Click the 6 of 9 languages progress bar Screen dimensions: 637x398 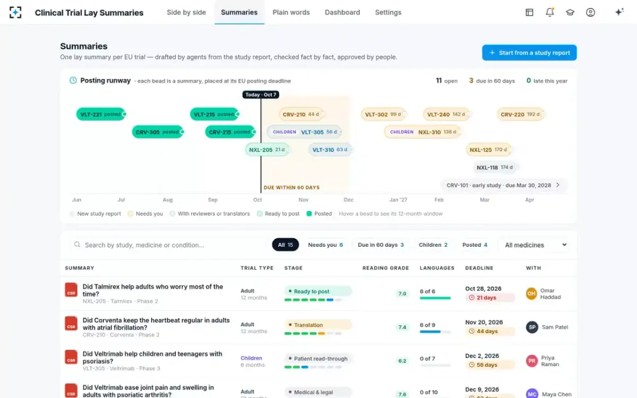pos(435,332)
